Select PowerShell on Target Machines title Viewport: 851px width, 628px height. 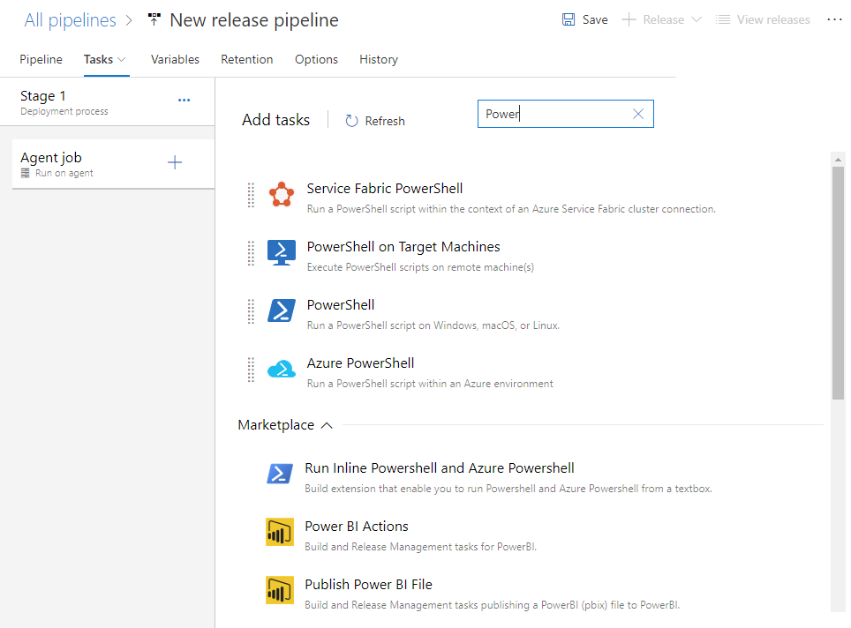[403, 247]
